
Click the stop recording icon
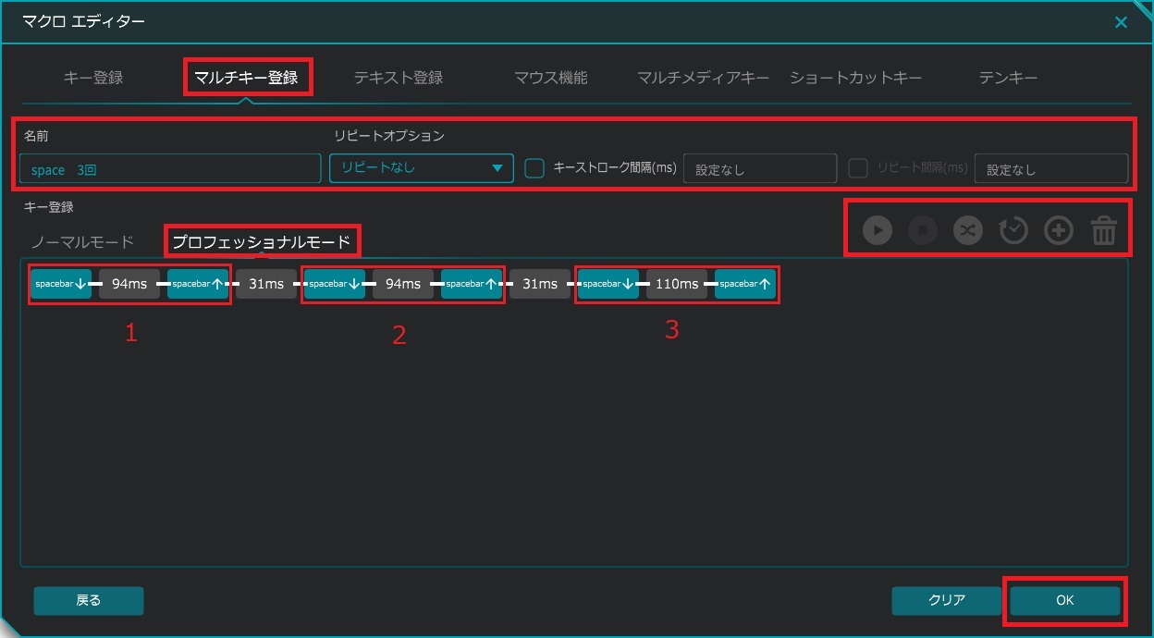coord(923,230)
